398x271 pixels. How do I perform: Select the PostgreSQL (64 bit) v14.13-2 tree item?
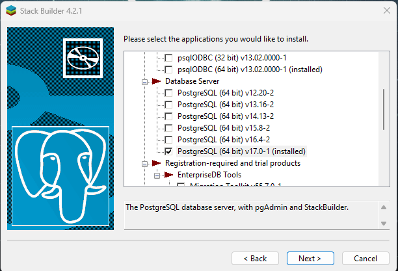pyautogui.click(x=226, y=116)
